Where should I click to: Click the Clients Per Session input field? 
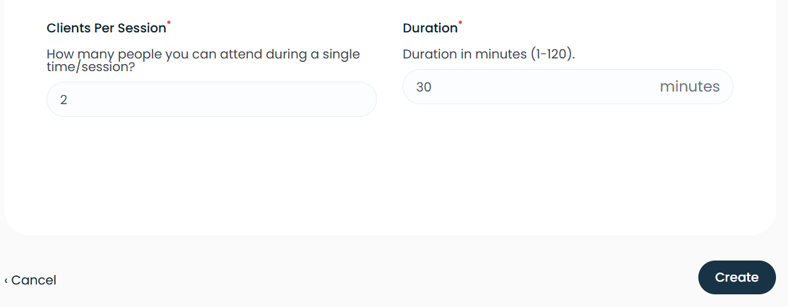[x=212, y=100]
